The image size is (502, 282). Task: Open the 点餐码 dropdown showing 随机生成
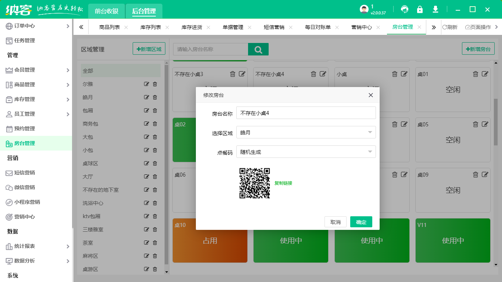coord(306,151)
